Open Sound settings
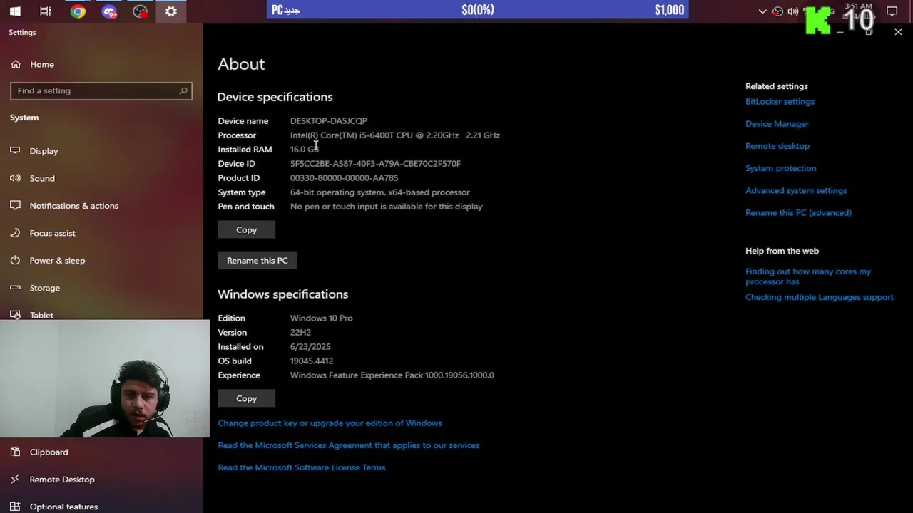 pos(42,178)
